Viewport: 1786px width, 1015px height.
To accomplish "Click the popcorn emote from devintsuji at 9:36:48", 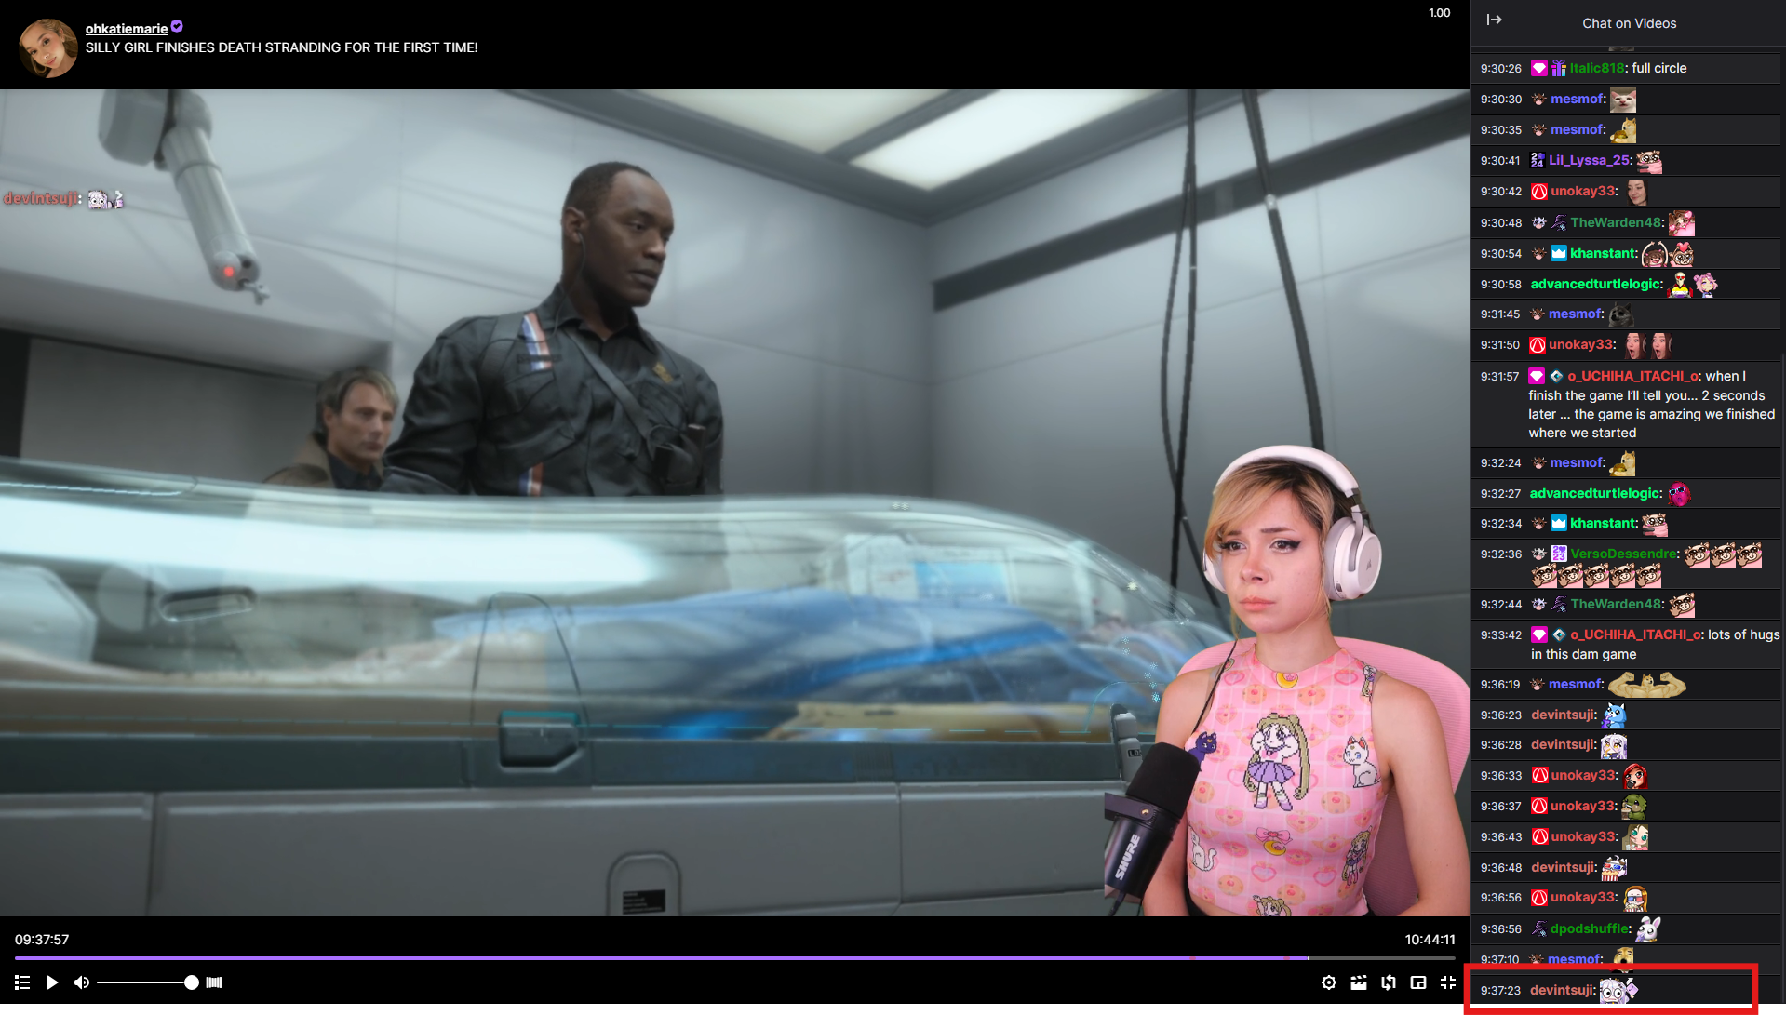I will [1614, 868].
